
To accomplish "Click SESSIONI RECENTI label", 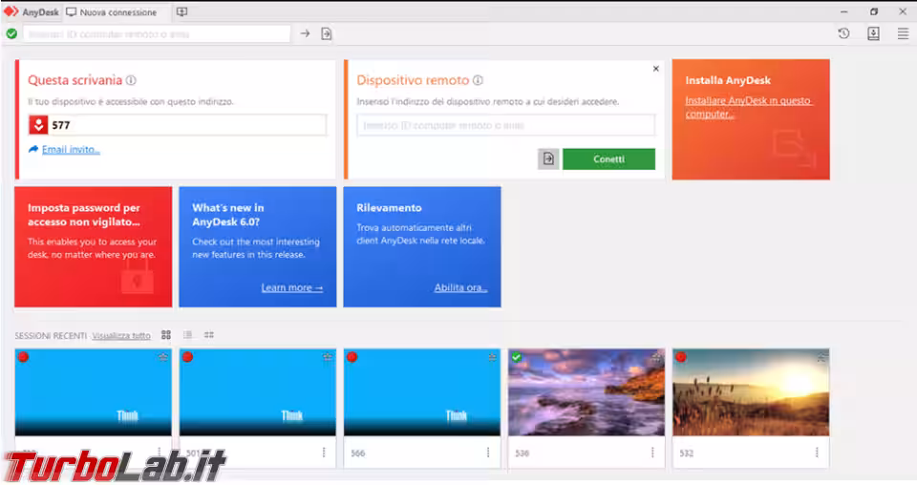I will tap(51, 335).
